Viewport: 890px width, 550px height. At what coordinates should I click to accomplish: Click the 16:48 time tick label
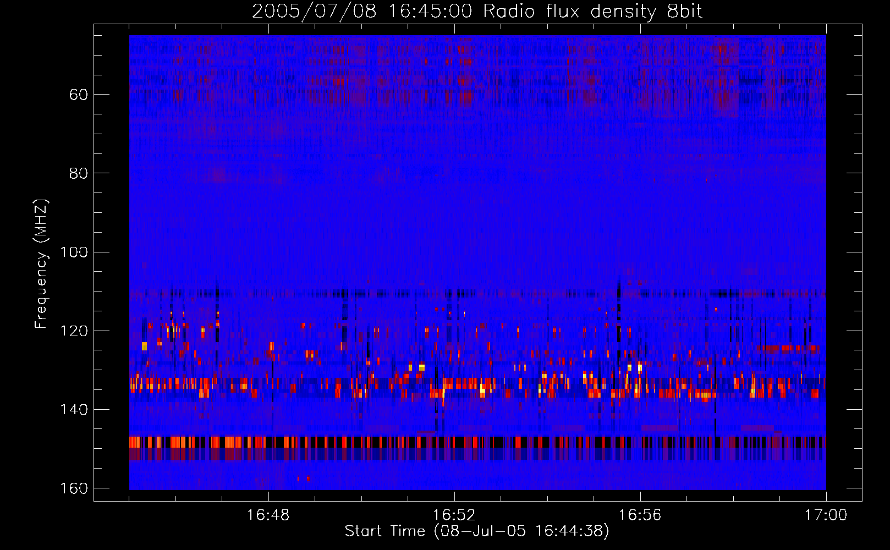click(x=268, y=515)
